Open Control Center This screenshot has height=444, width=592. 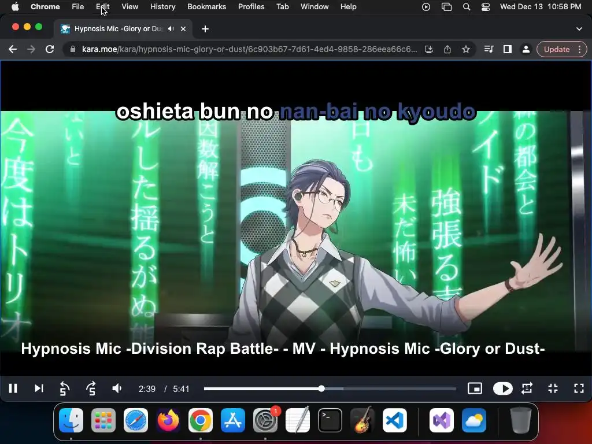coord(486,7)
